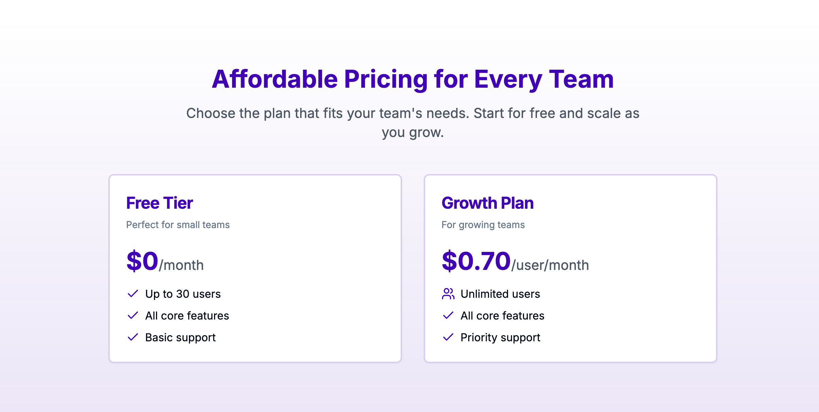This screenshot has width=819, height=412.
Task: Click the Choose the plan description paragraph
Action: pos(413,123)
